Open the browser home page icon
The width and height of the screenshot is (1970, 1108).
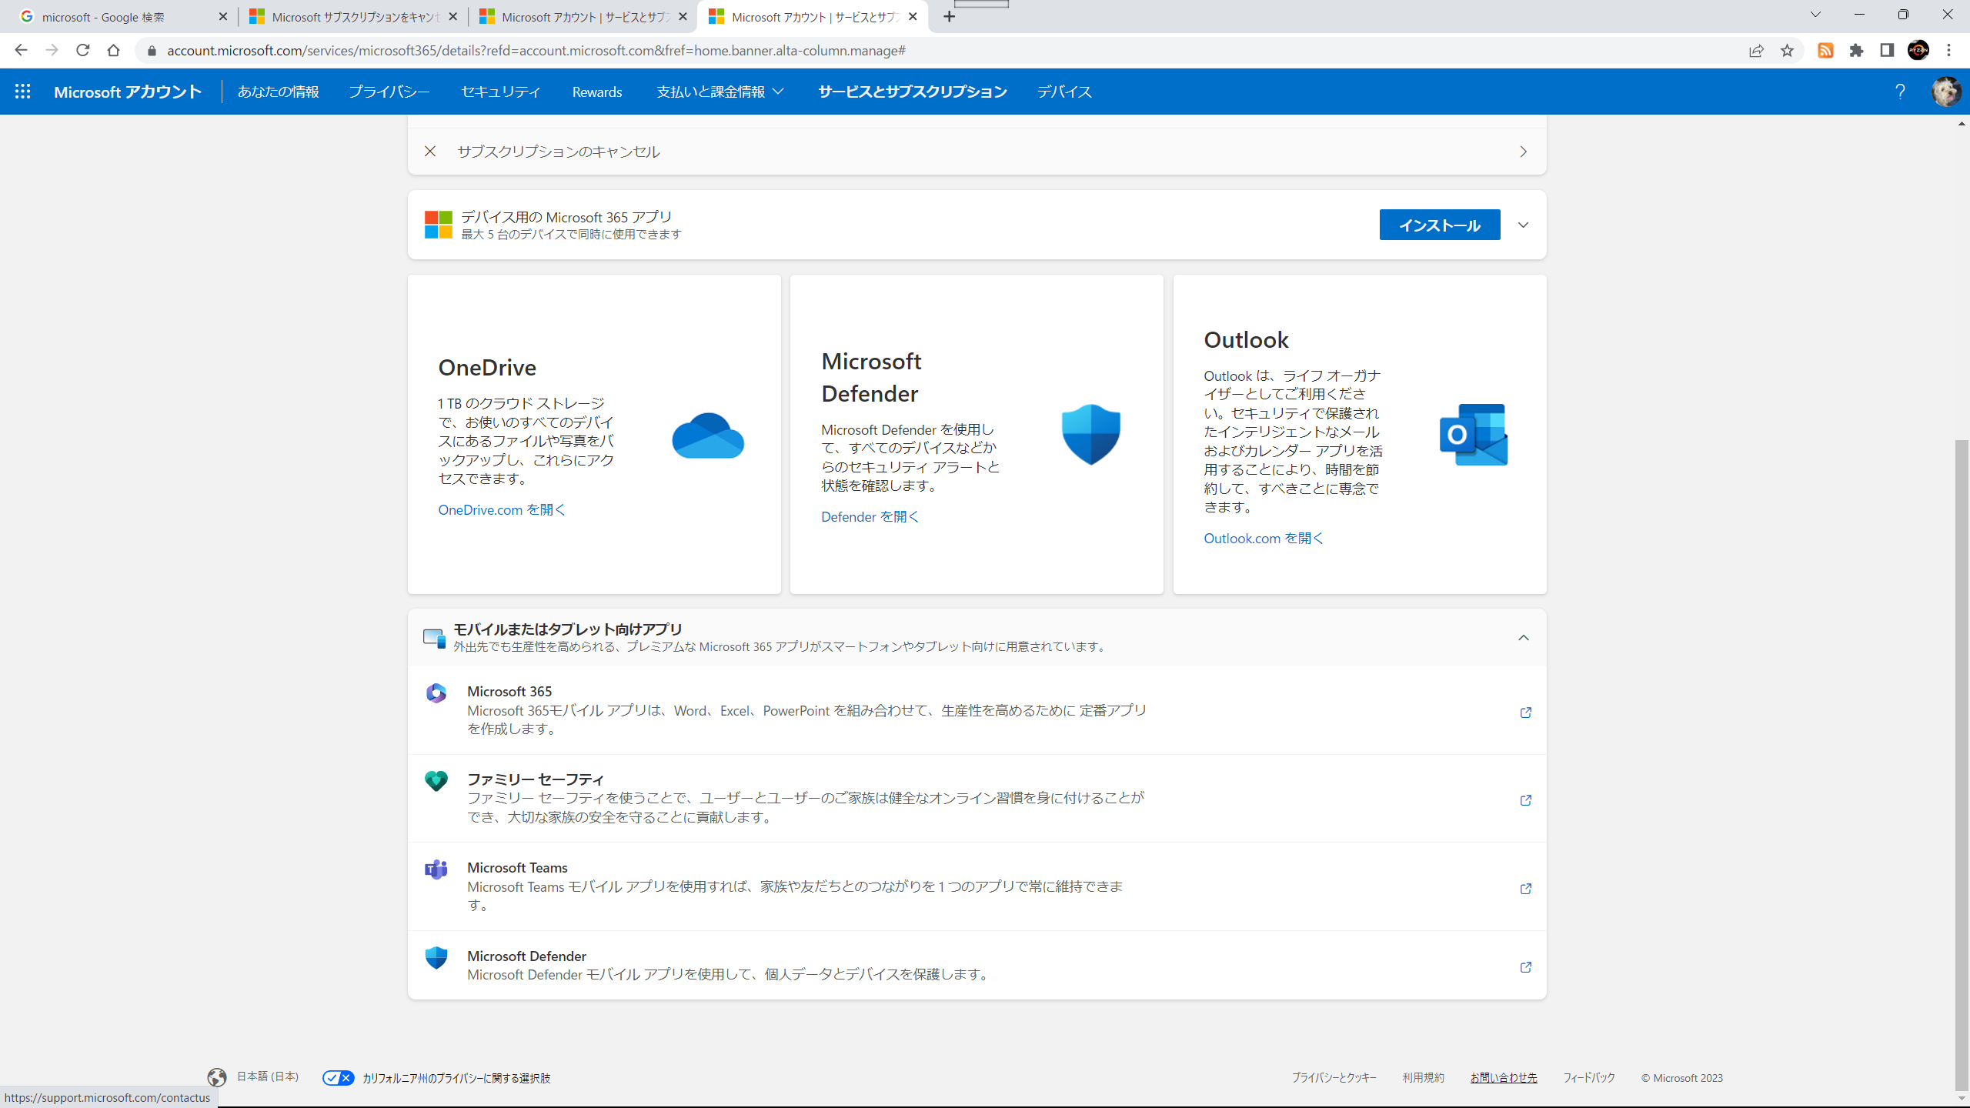[113, 51]
